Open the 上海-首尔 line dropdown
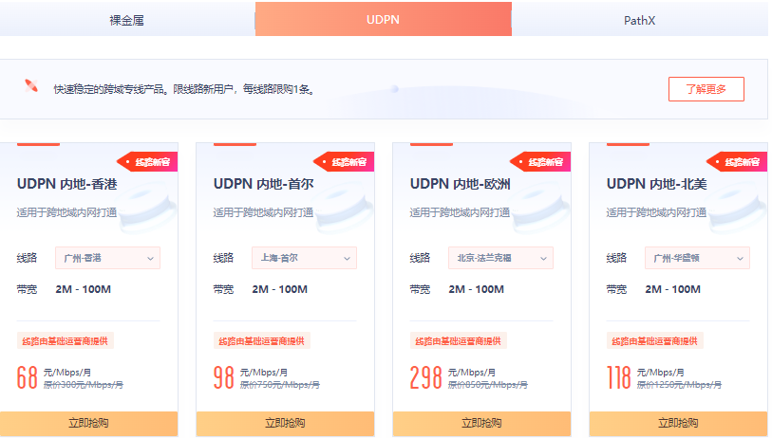 pos(304,258)
